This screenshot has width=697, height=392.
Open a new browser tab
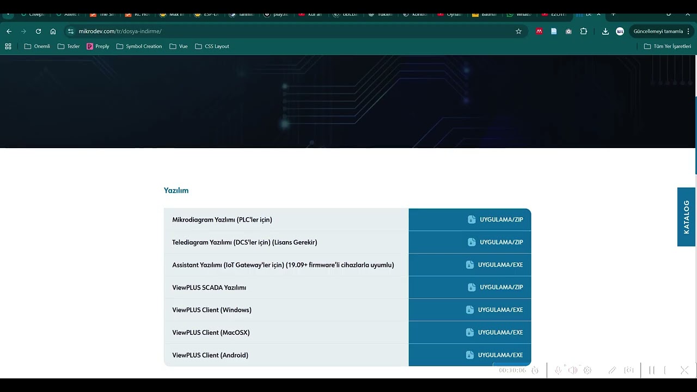pos(613,14)
